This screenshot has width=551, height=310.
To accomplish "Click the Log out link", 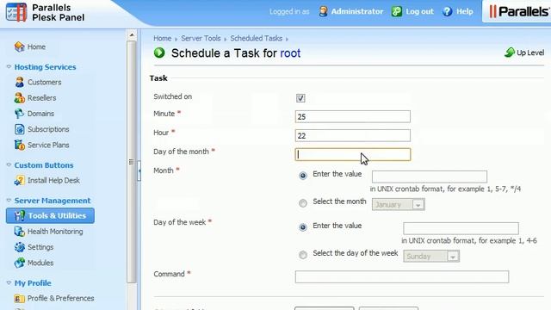I will (x=419, y=11).
